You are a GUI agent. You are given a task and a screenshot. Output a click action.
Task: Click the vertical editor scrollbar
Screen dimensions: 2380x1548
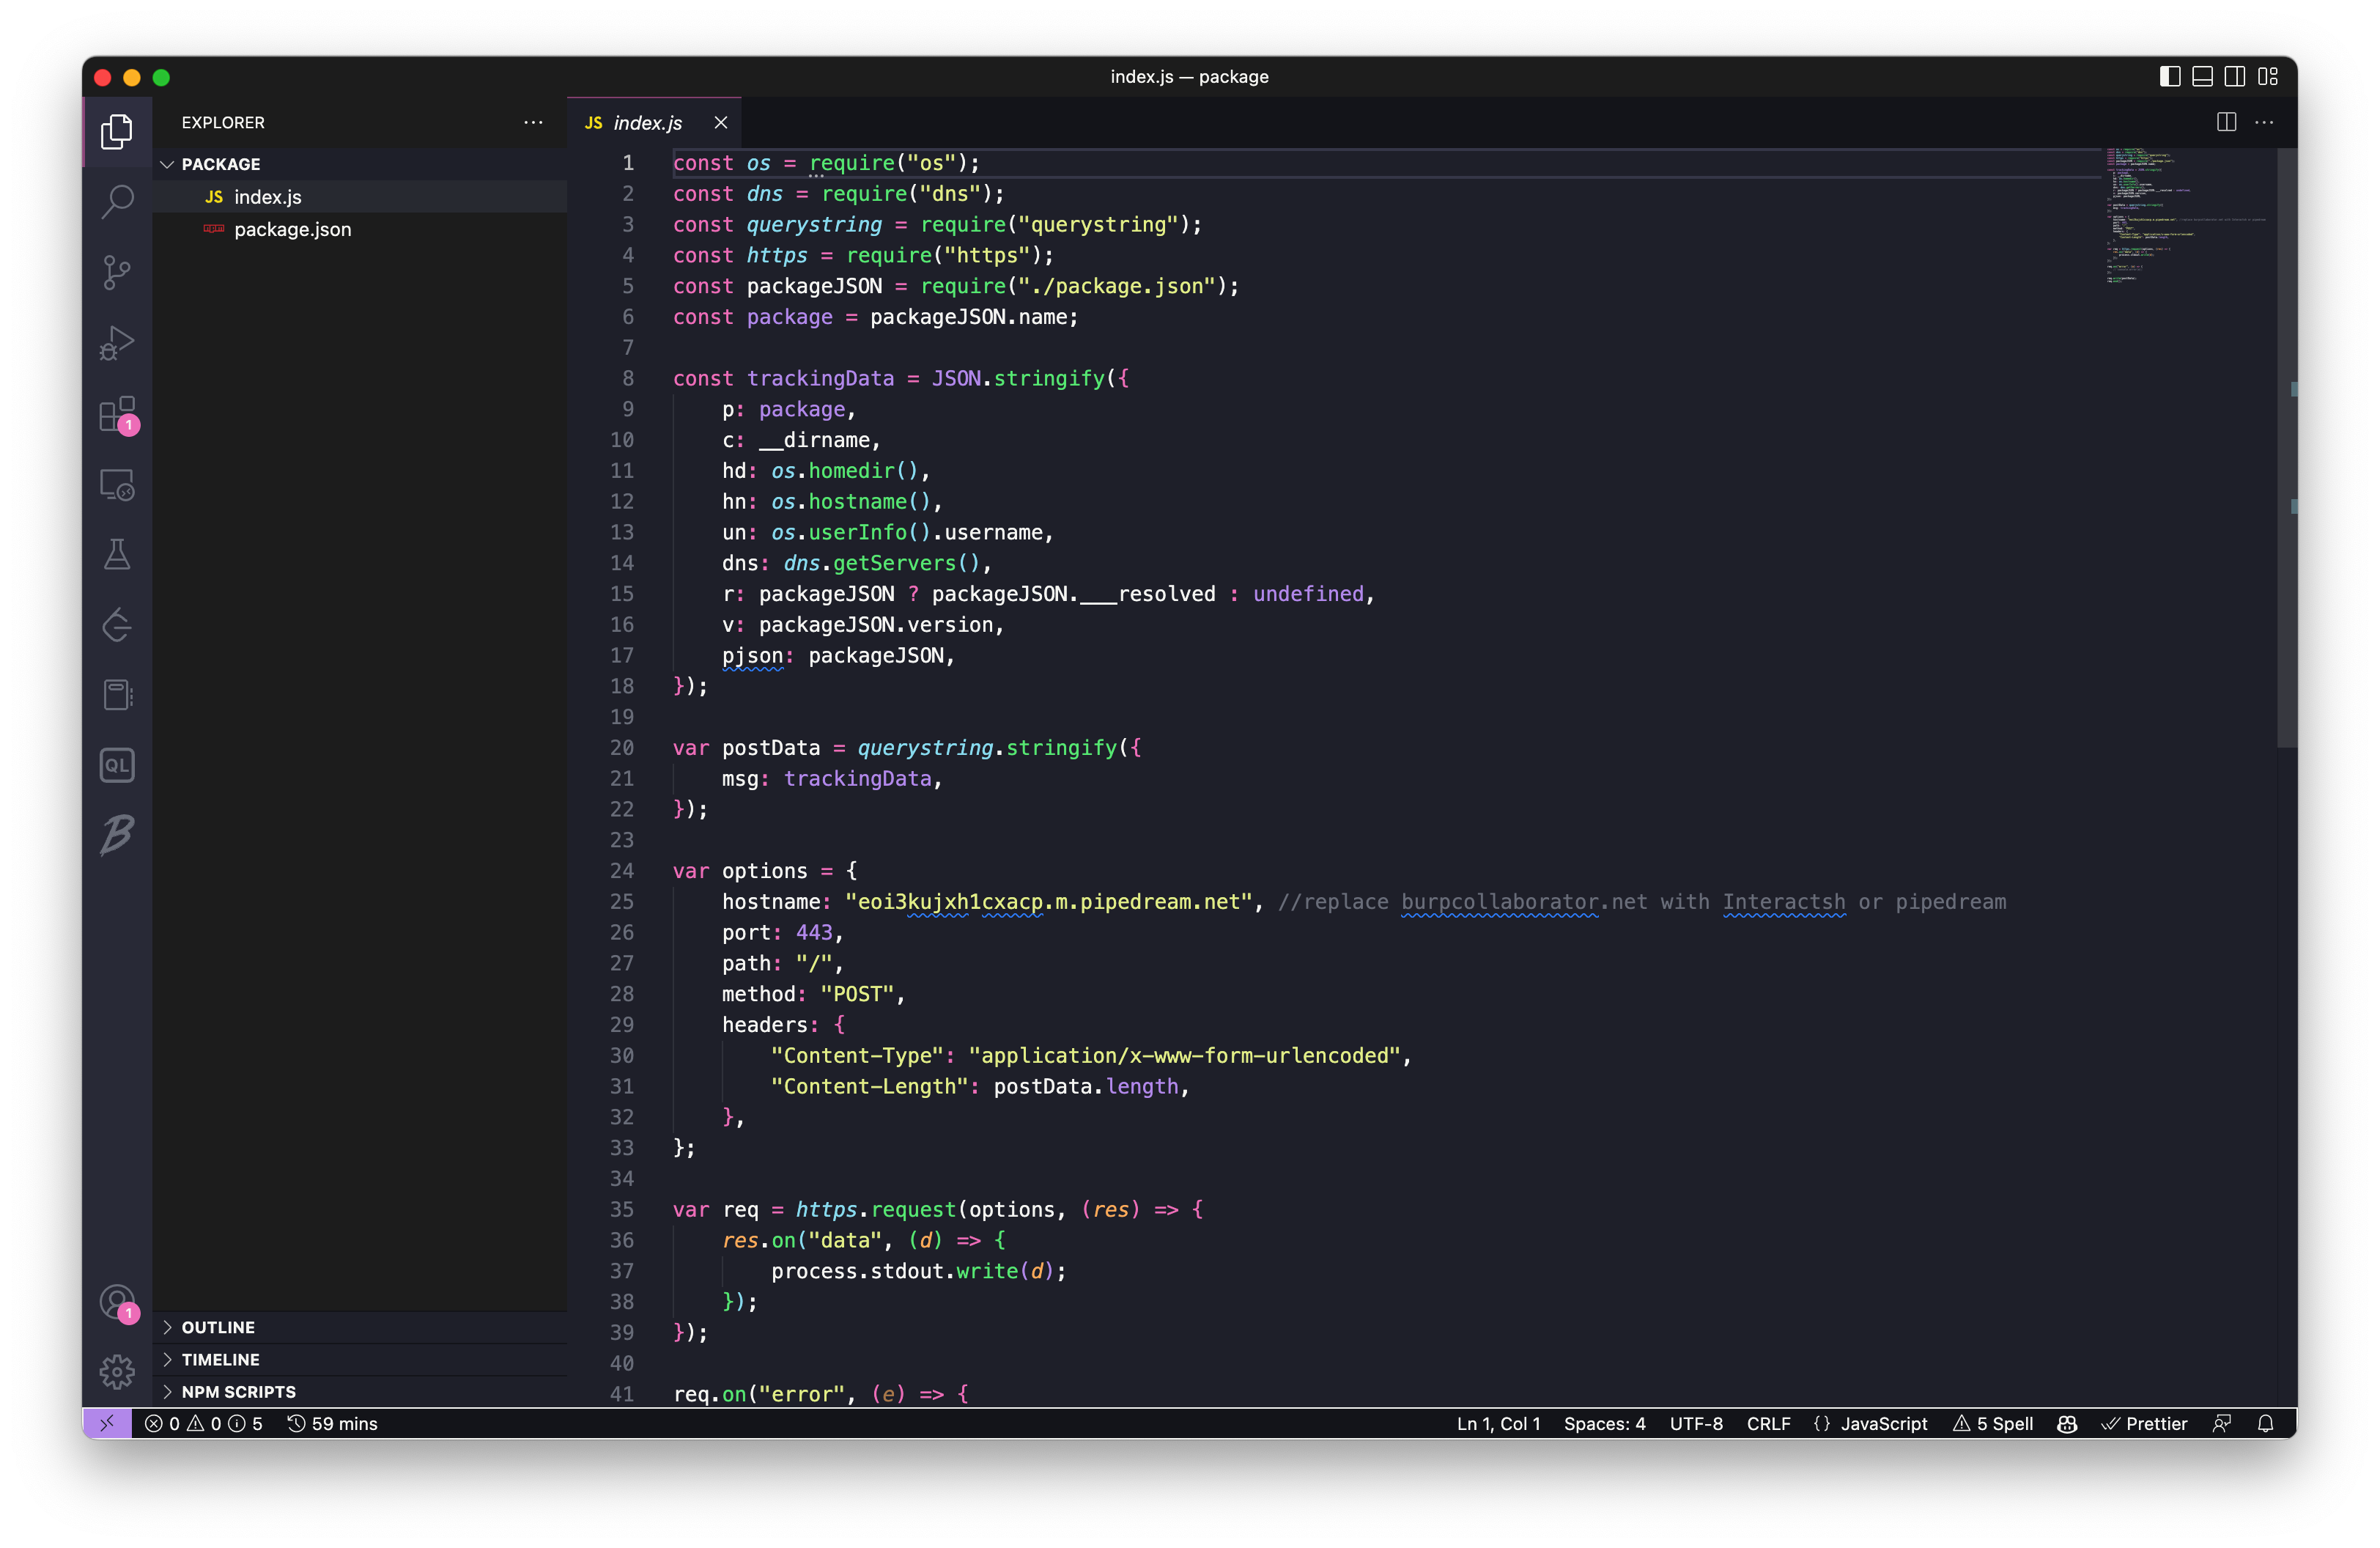[2287, 448]
